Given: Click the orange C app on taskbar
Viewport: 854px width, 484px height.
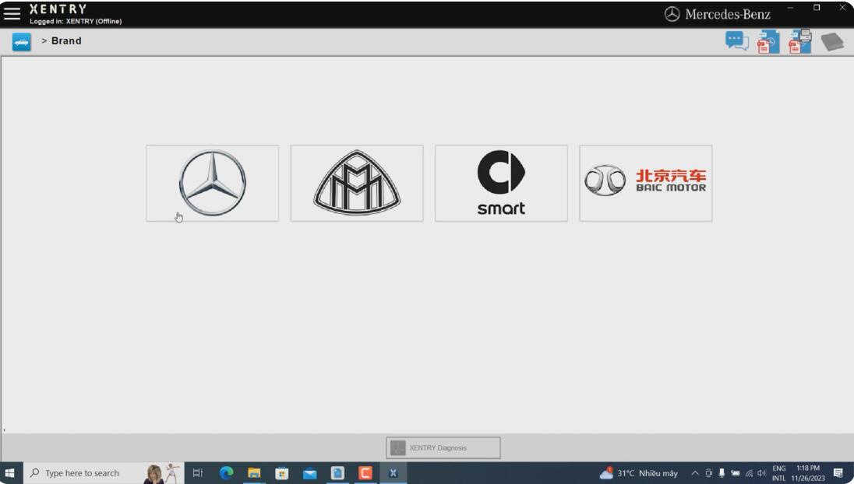Looking at the screenshot, I should 365,473.
